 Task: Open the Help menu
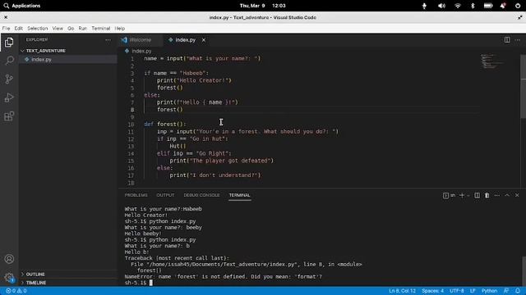[120, 29]
